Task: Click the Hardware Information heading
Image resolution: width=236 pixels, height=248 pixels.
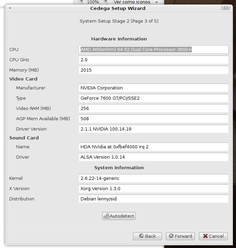Action: (x=119, y=39)
